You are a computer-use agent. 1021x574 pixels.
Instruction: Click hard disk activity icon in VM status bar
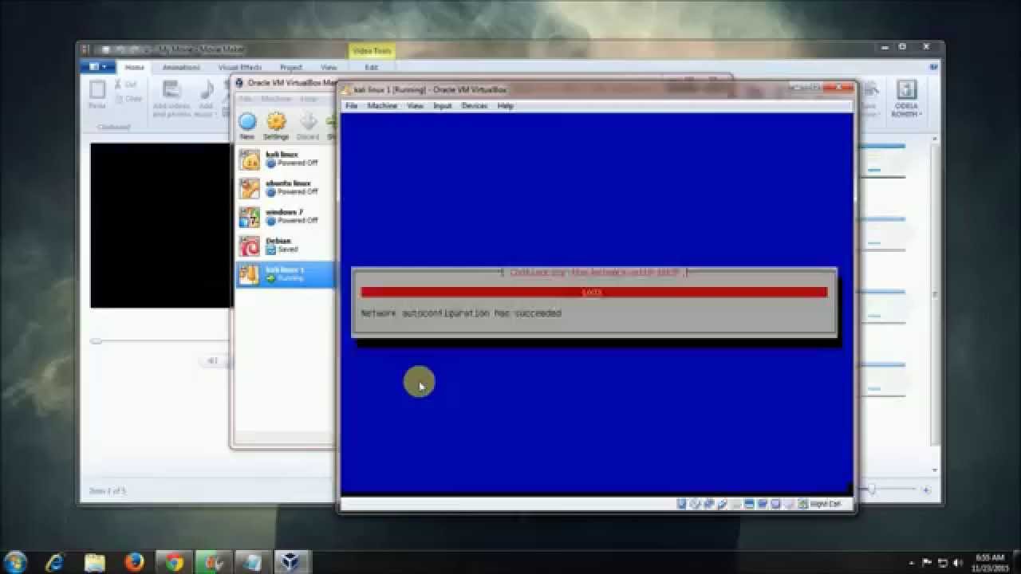click(x=681, y=504)
